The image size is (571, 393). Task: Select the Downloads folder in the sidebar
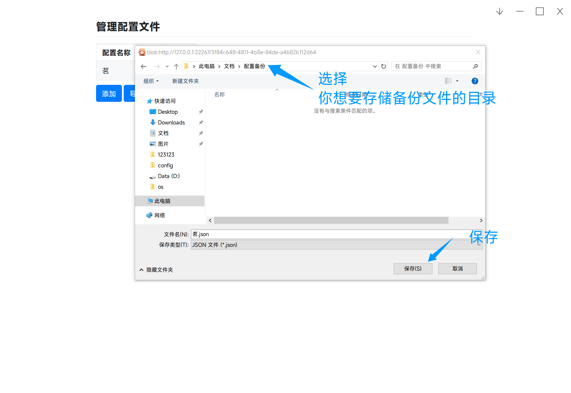pos(171,122)
